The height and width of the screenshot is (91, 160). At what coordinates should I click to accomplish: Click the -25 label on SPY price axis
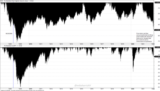tap(159, 66)
